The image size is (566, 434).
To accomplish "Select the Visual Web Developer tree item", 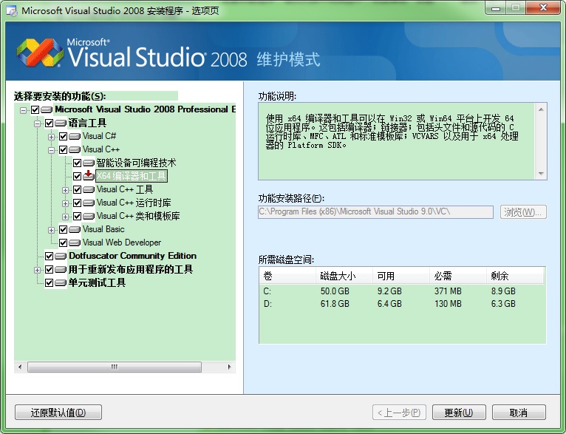I will tap(122, 243).
